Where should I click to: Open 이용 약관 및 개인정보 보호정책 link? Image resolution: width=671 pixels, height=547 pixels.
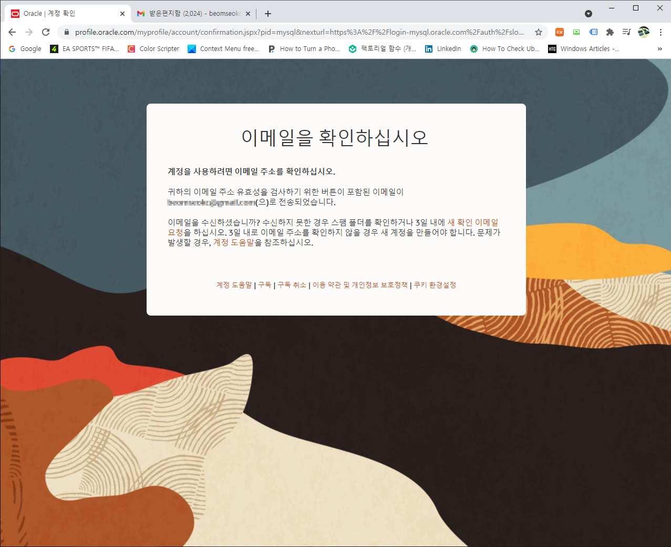click(x=360, y=285)
